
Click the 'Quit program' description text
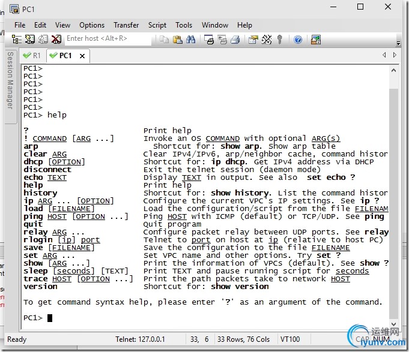pyautogui.click(x=172, y=224)
